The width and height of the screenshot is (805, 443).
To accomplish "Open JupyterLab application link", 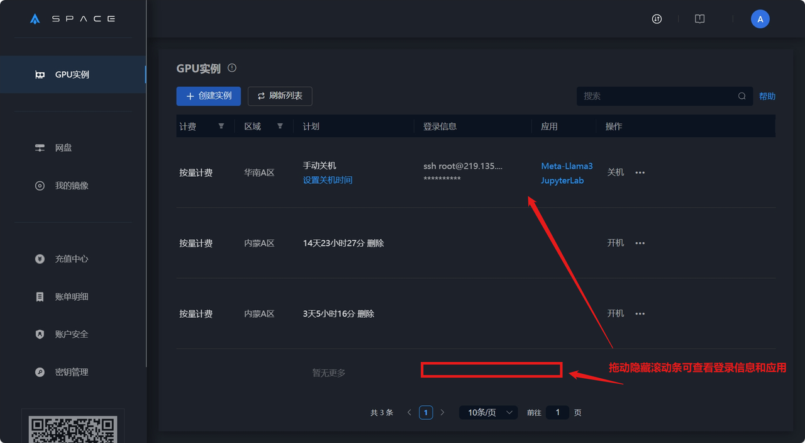I will click(x=562, y=181).
